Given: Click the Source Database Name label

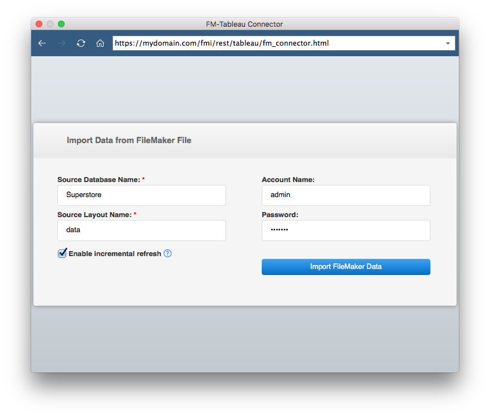Looking at the screenshot, I should (x=99, y=180).
